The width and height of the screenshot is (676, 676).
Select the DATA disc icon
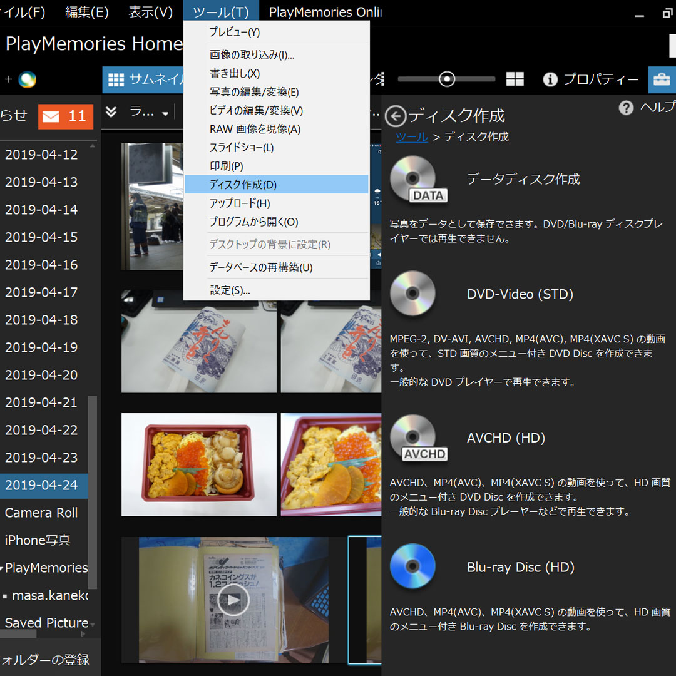click(417, 180)
